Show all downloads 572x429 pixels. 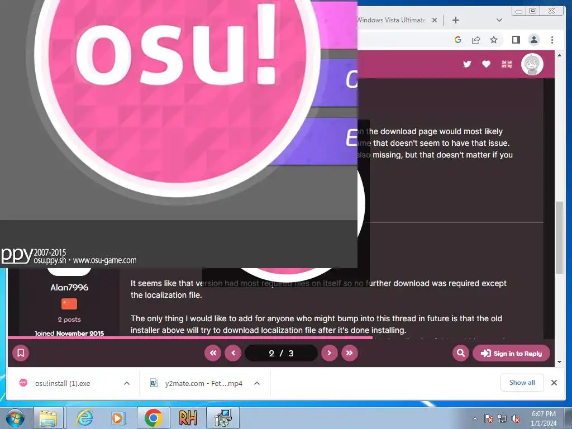pyautogui.click(x=522, y=382)
